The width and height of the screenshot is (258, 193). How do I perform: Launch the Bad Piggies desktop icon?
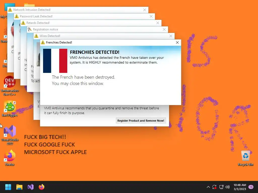point(10,109)
